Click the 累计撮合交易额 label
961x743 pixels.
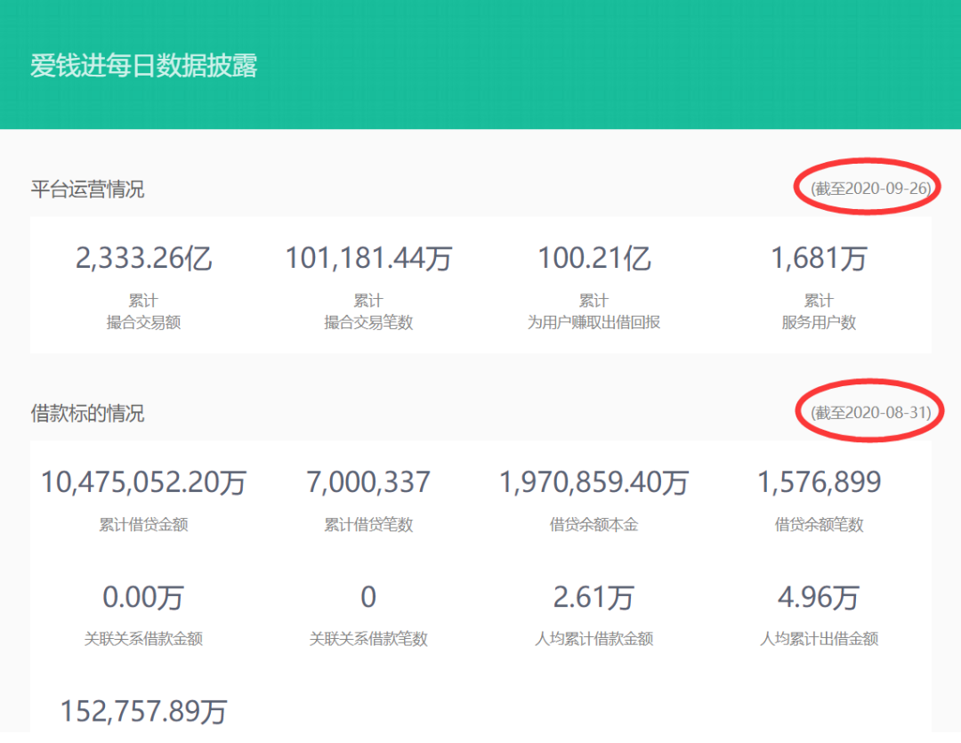point(143,311)
